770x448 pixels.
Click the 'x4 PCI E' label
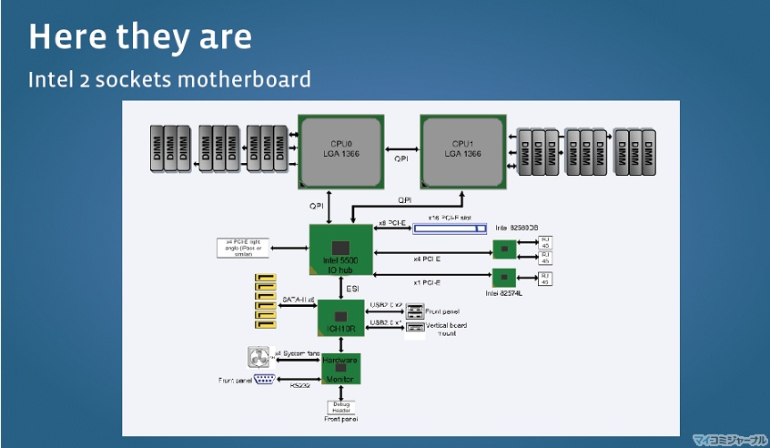[427, 259]
